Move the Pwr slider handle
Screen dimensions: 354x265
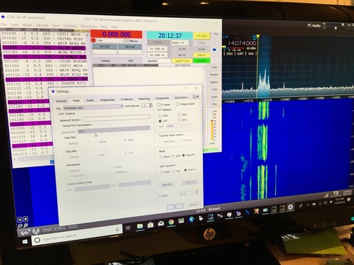215,50
